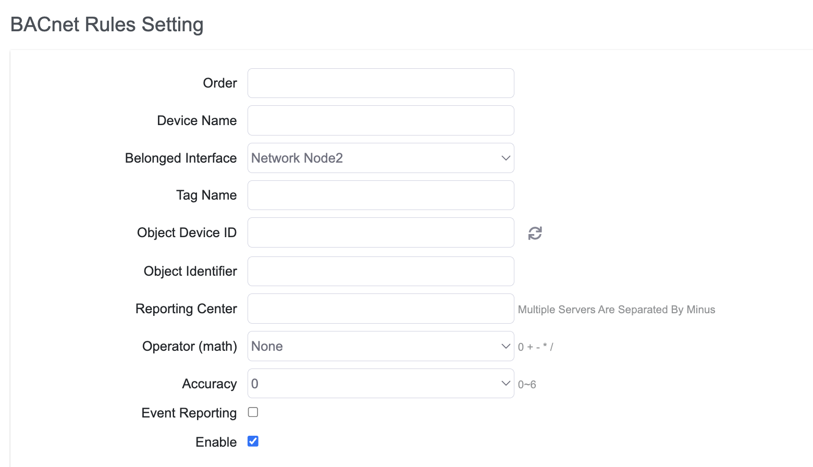Screen dimensions: 813x467
Task: Expand the Operator (math) dropdown set to None
Action: 381,346
